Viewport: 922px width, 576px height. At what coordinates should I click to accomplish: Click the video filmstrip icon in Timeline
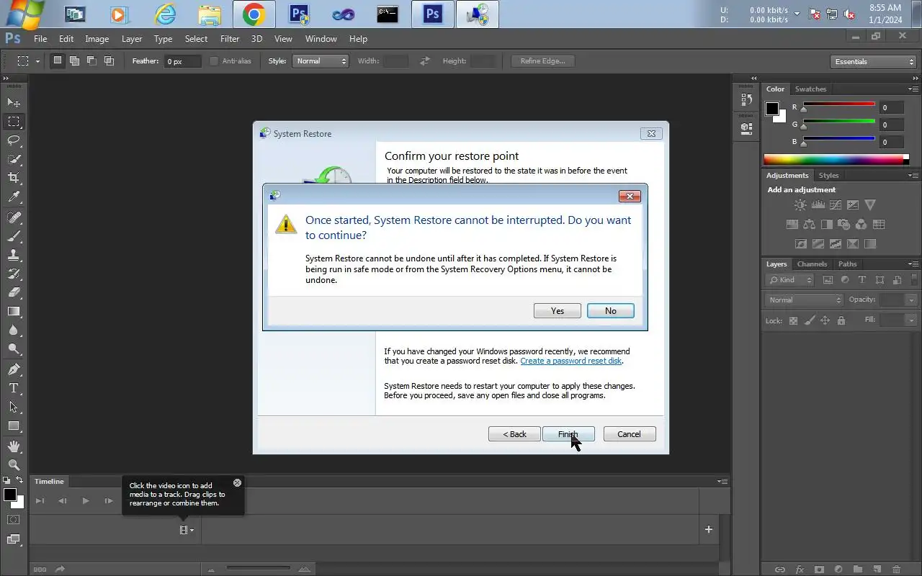184,530
